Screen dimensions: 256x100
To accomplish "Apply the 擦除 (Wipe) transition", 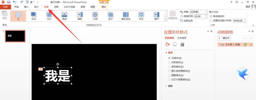I will [x=80, y=16].
